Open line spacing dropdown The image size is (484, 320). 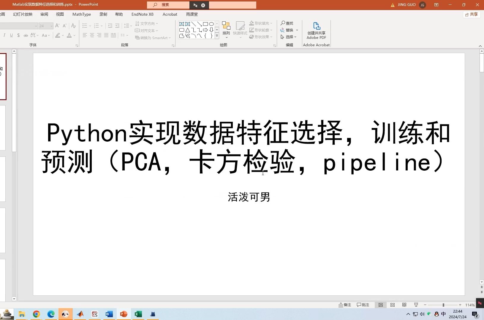pyautogui.click(x=128, y=26)
